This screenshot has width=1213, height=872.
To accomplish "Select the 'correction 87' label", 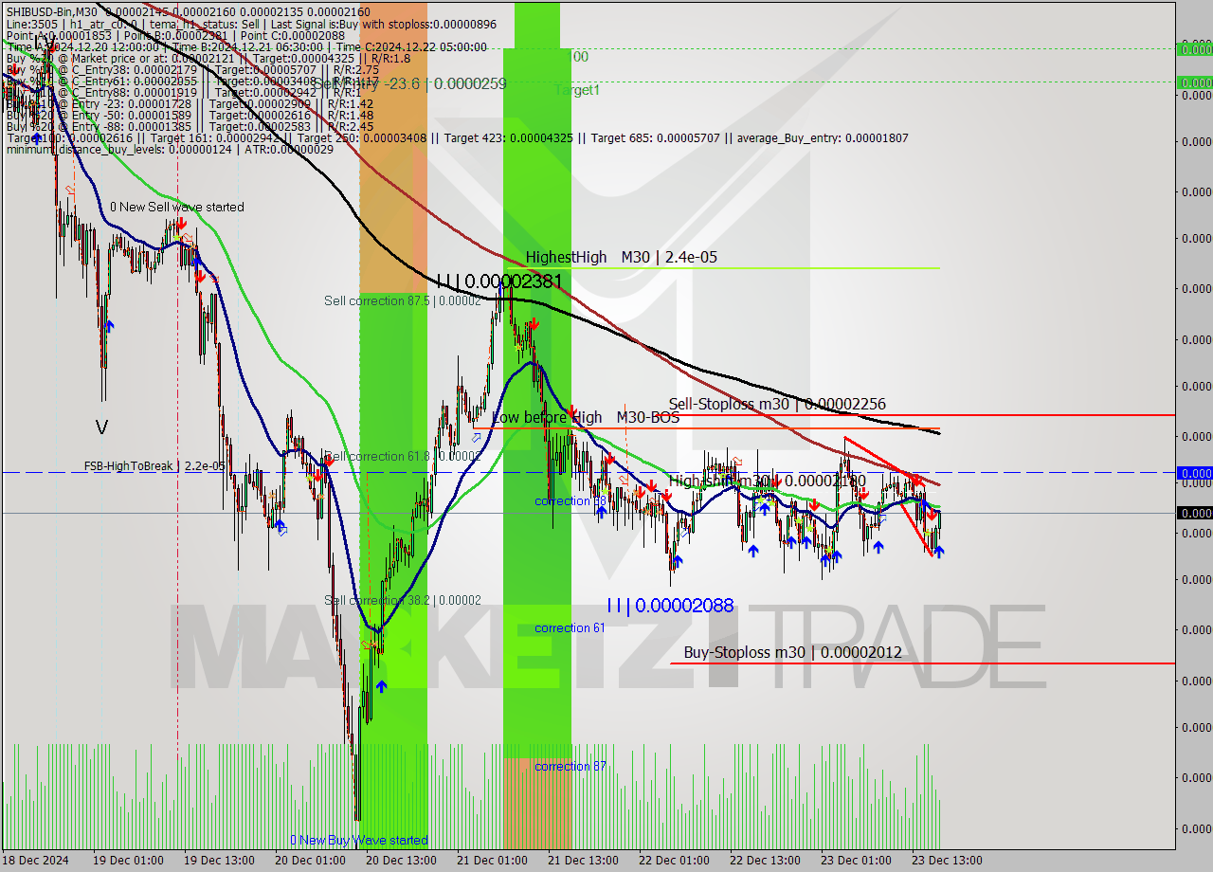I will pos(570,766).
